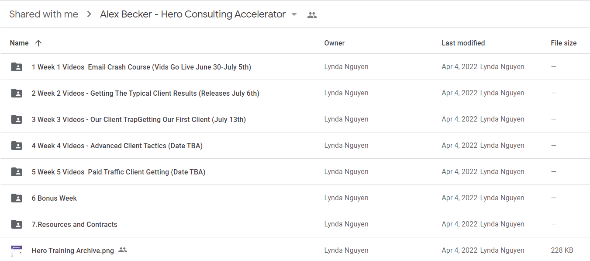Sort by the Last modified column header
590x261 pixels.
[x=463, y=43]
